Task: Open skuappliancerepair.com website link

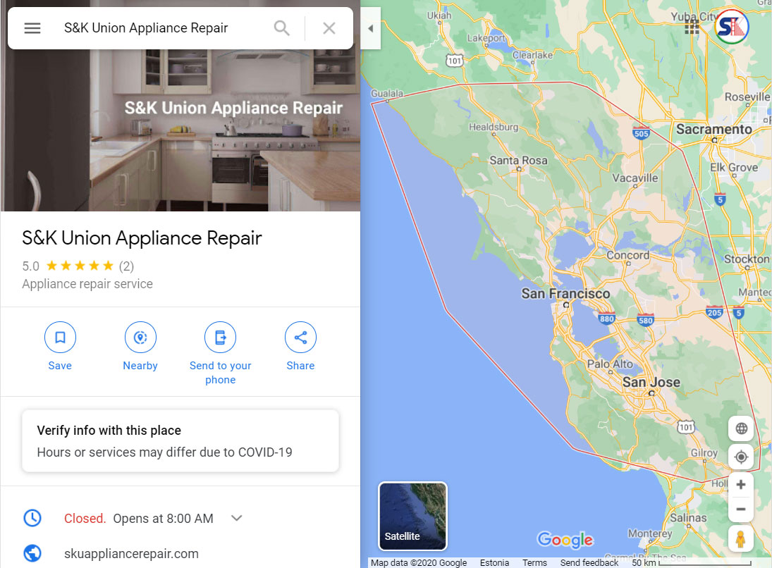Action: coord(131,554)
